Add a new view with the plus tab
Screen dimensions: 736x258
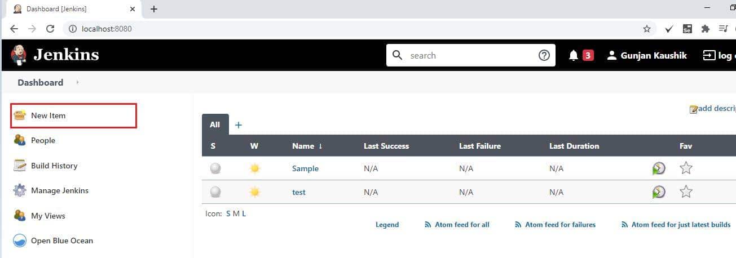pos(239,125)
